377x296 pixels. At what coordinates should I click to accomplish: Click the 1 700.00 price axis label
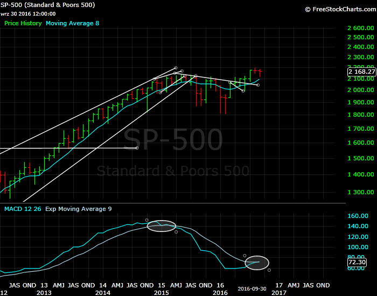click(361, 129)
